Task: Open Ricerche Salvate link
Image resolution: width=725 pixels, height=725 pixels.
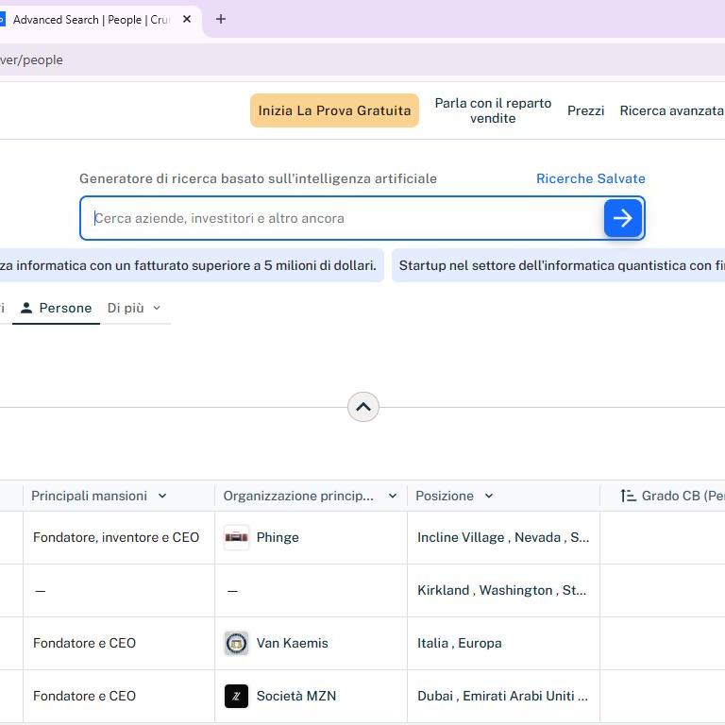Action: (x=590, y=178)
